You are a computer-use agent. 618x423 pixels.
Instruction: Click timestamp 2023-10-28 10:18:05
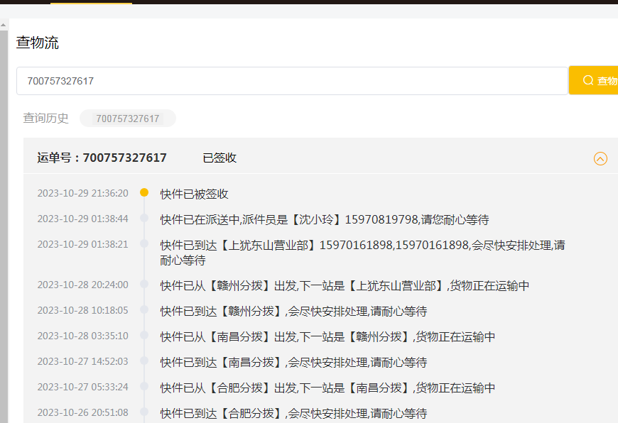click(83, 310)
